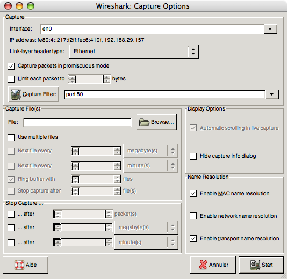Toggle the Stop capture after file(s) checkbox
This screenshot has width=287, height=279.
tap(11, 191)
